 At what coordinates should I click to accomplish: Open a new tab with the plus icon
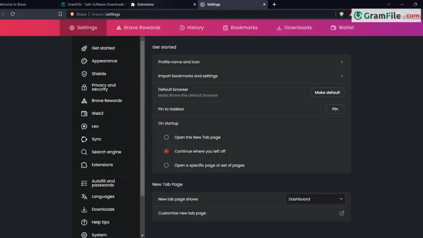pos(274,4)
